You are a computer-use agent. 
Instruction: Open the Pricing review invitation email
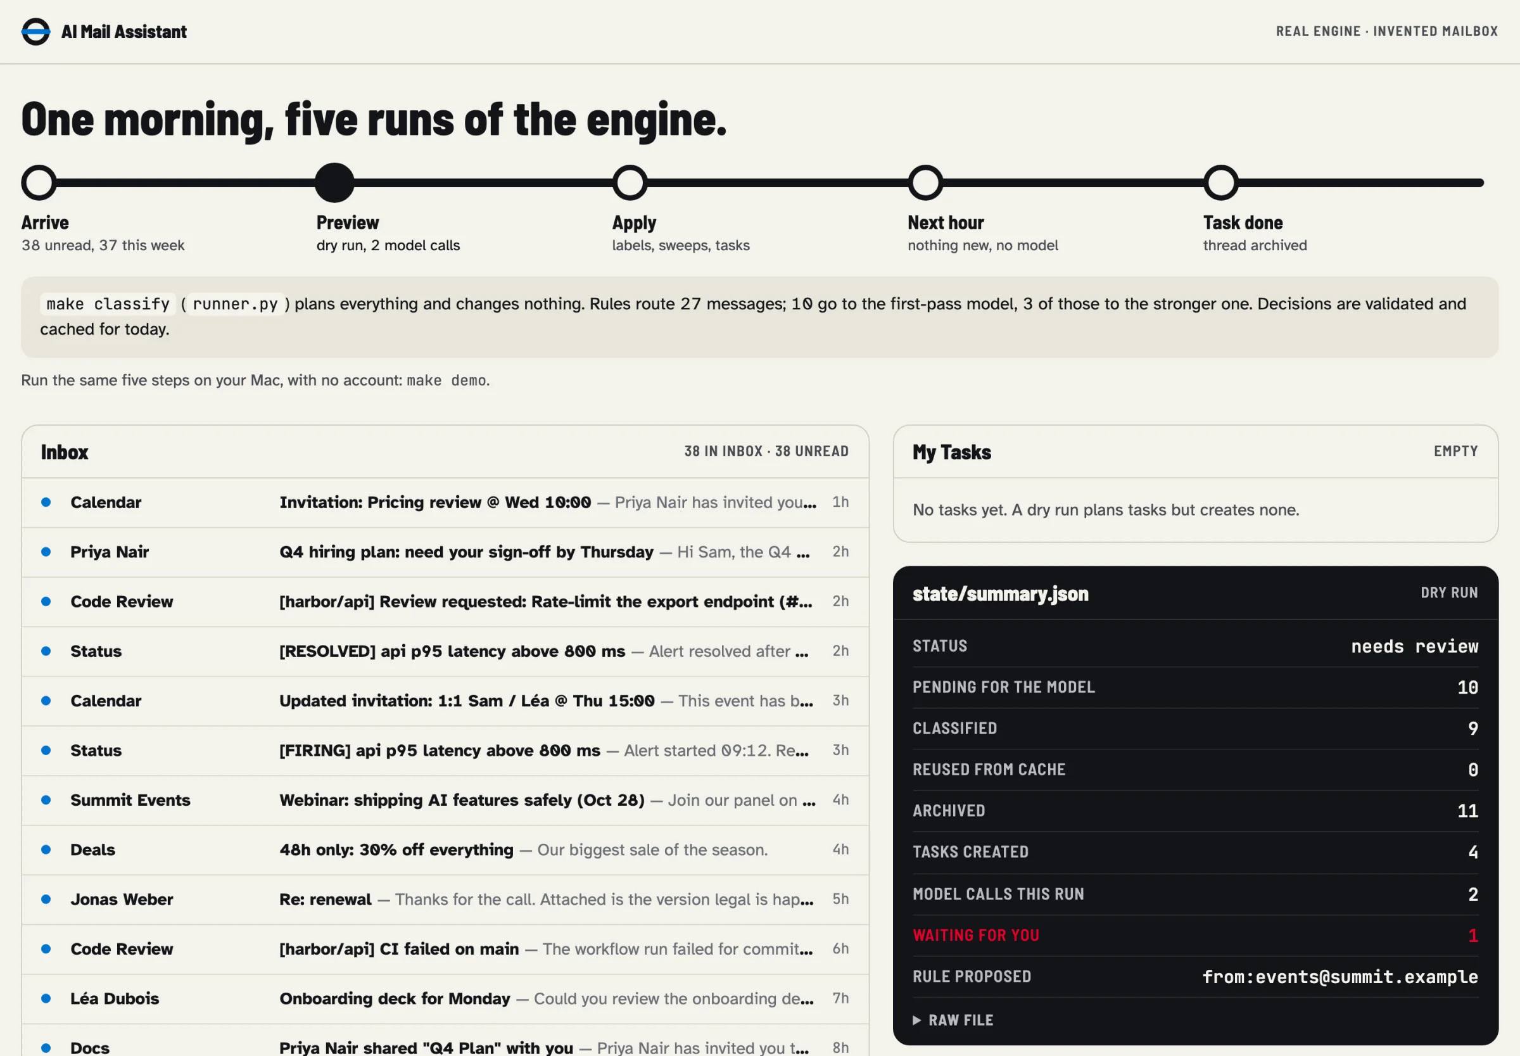[x=445, y=502]
